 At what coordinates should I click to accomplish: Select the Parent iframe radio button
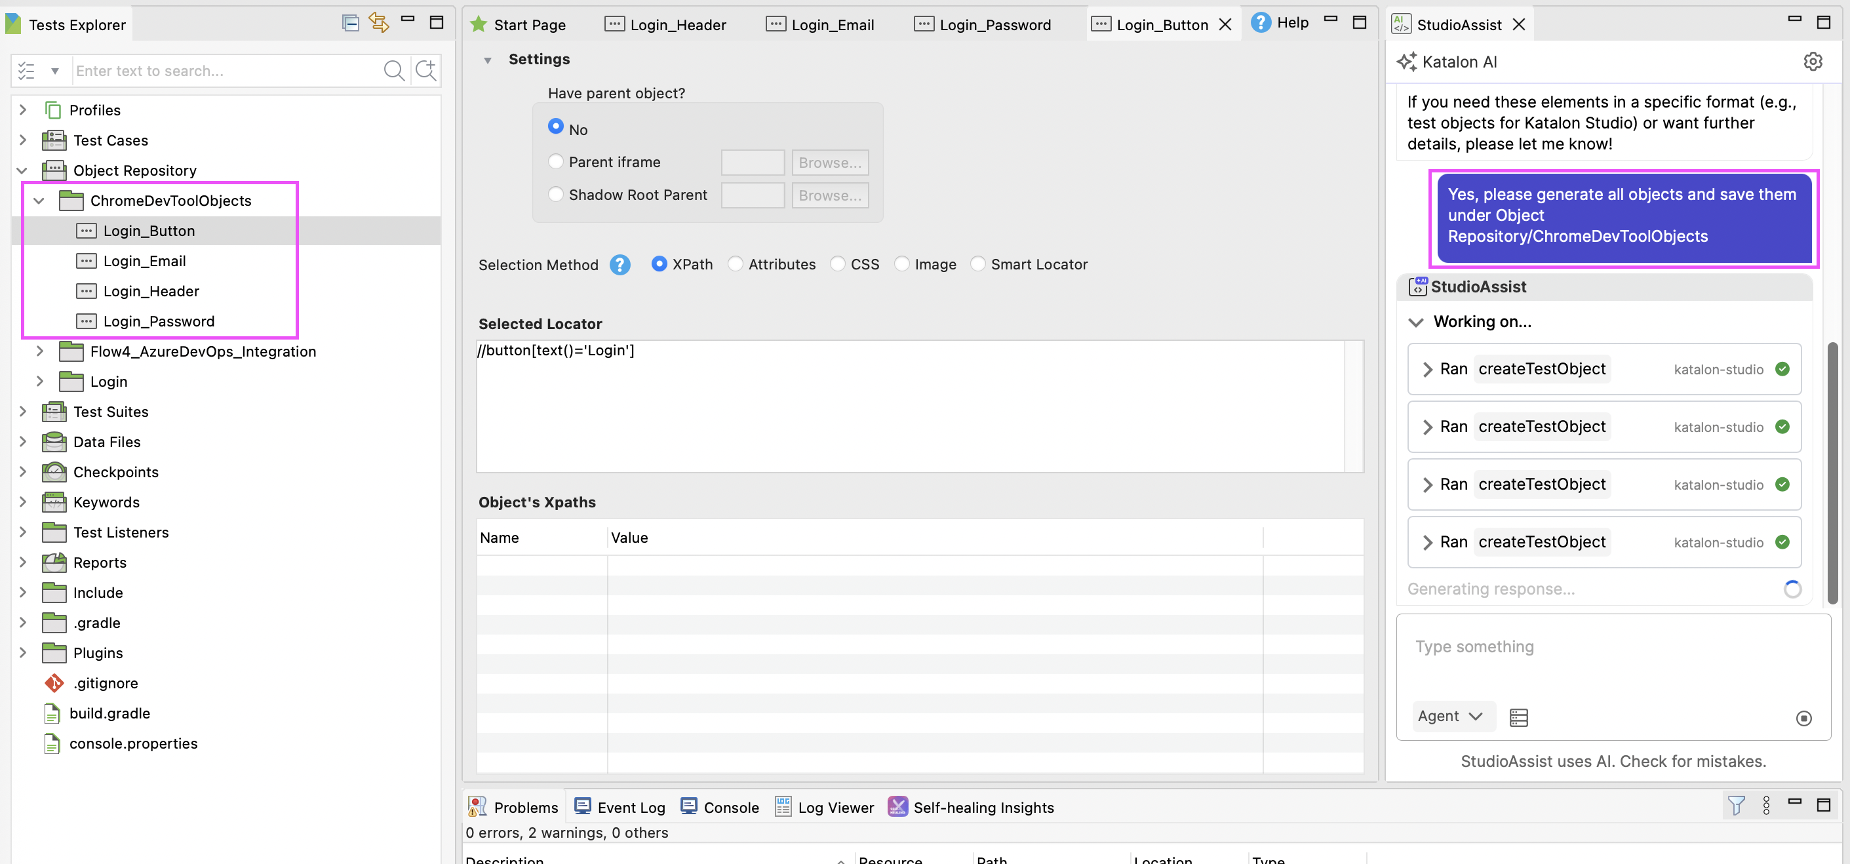tap(555, 162)
